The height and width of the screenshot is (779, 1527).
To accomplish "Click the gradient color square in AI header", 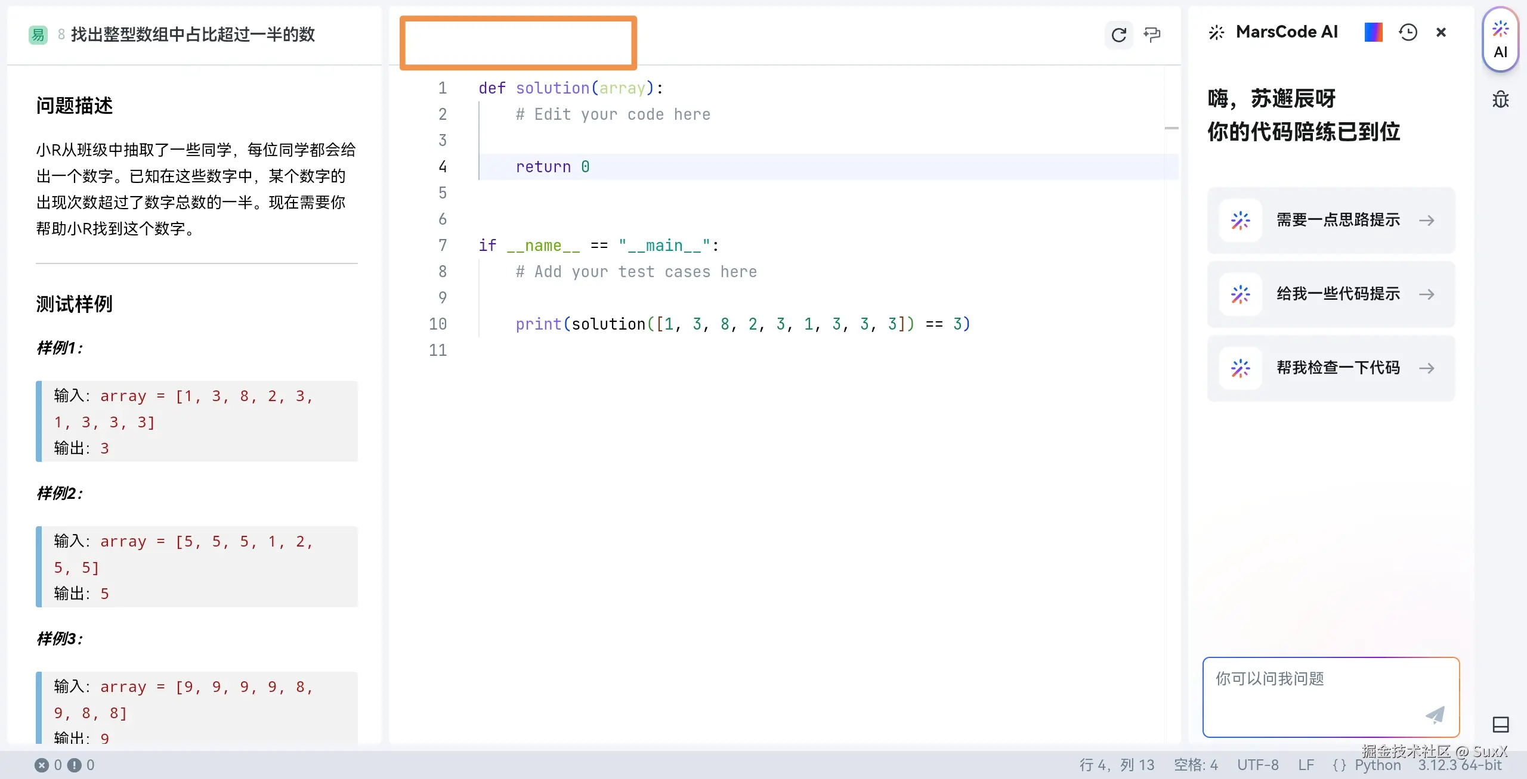I will coord(1373,32).
